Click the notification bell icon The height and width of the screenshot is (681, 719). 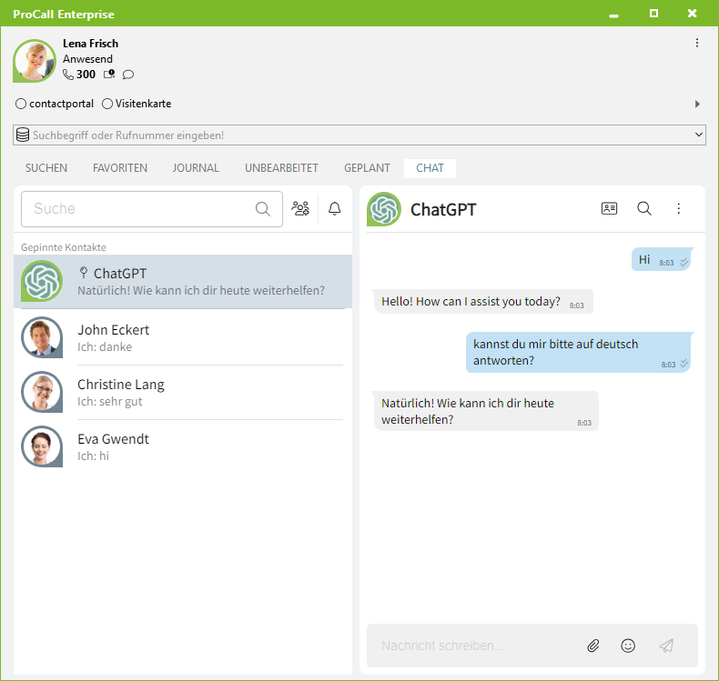click(335, 208)
